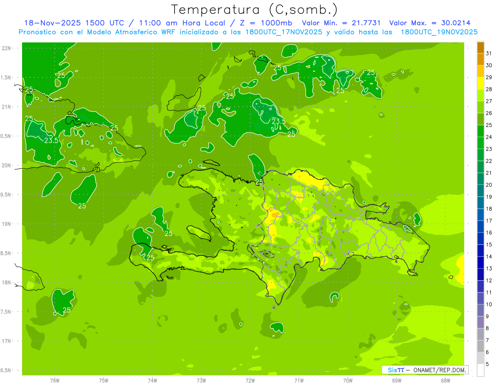Pick the dark orange swatch between 30 and 31
This screenshot has height=386, width=500.
(480, 60)
